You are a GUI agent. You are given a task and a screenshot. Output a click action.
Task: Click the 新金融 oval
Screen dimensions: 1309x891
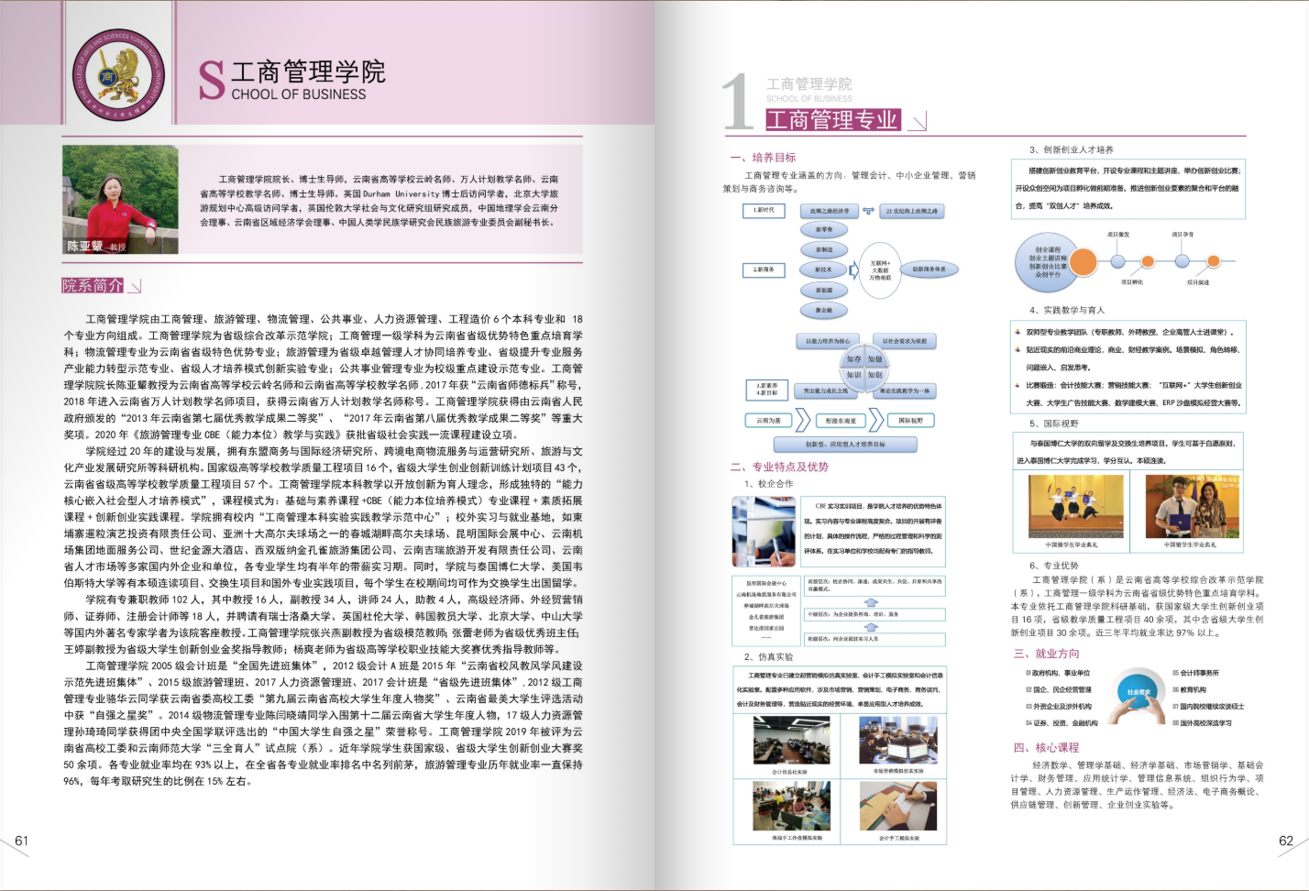(824, 310)
